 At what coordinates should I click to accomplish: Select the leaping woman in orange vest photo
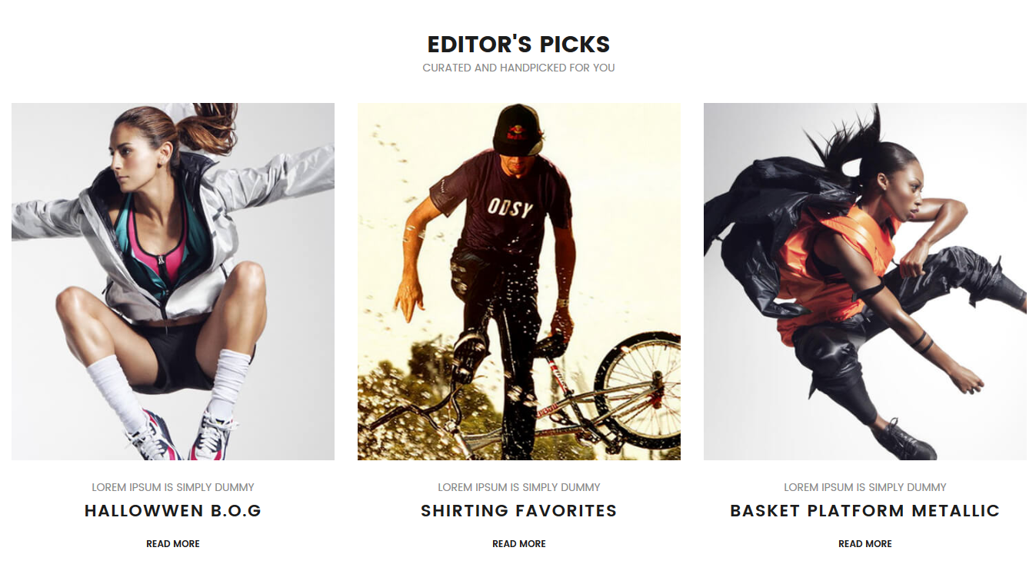[865, 281]
